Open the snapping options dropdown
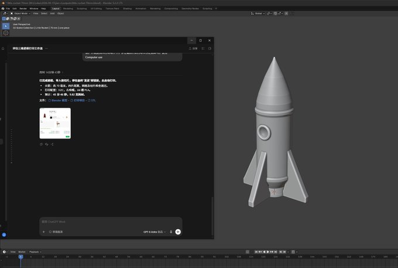The image size is (398, 268). (279, 13)
